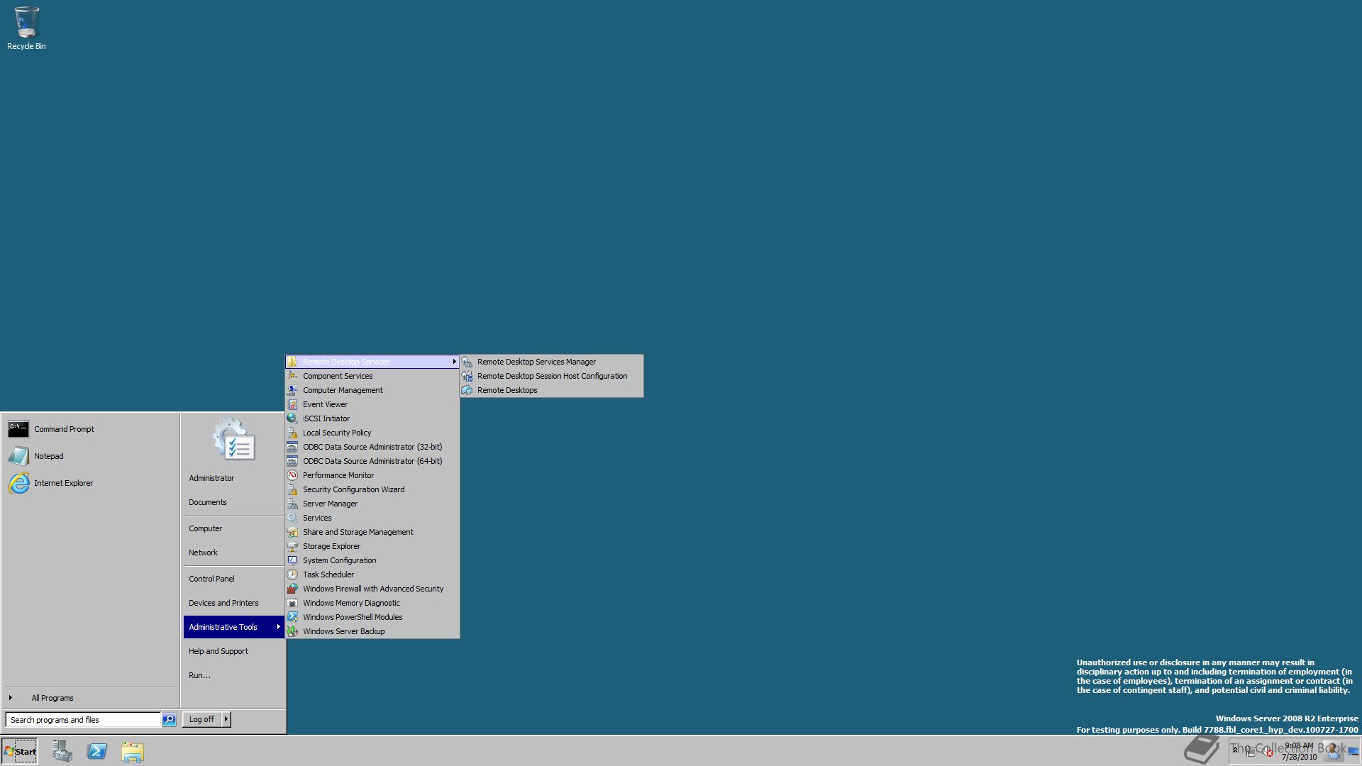Viewport: 1362px width, 766px height.
Task: Click the Command Prompt icon
Action: 18,429
